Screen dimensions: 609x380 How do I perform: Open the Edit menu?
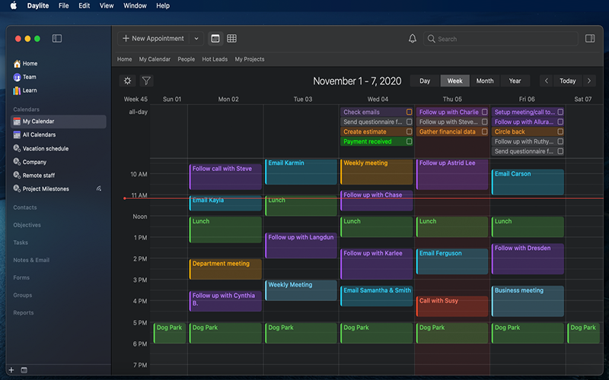coord(84,5)
